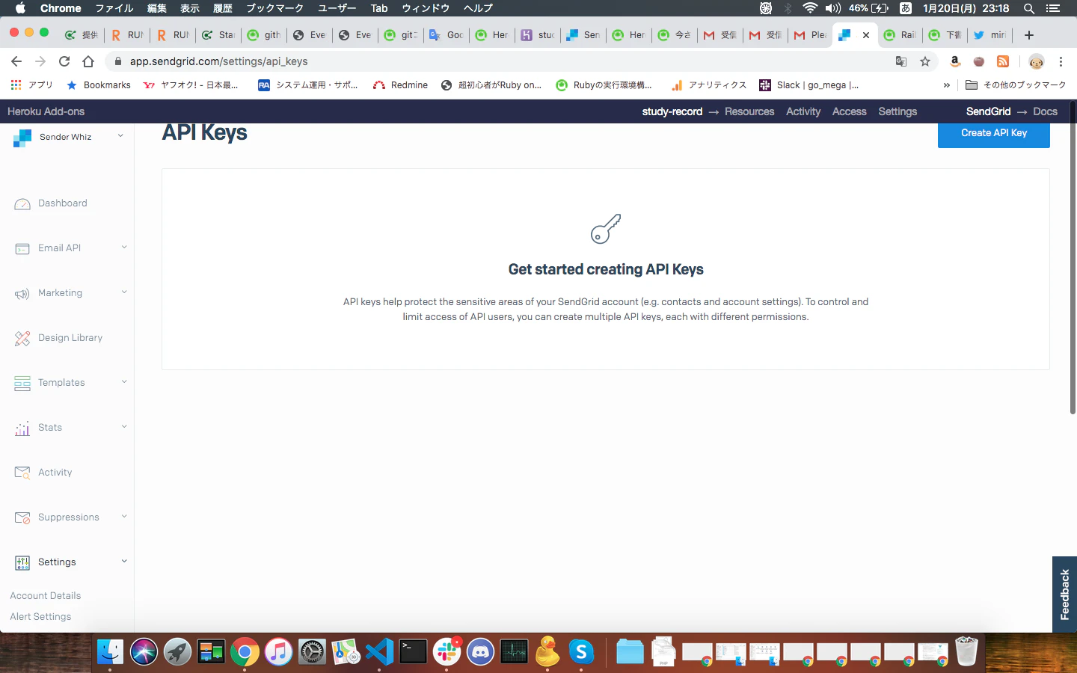Screen dimensions: 1077x673
Task: Expand the Marketing submenu chevron
Action: [124, 292]
